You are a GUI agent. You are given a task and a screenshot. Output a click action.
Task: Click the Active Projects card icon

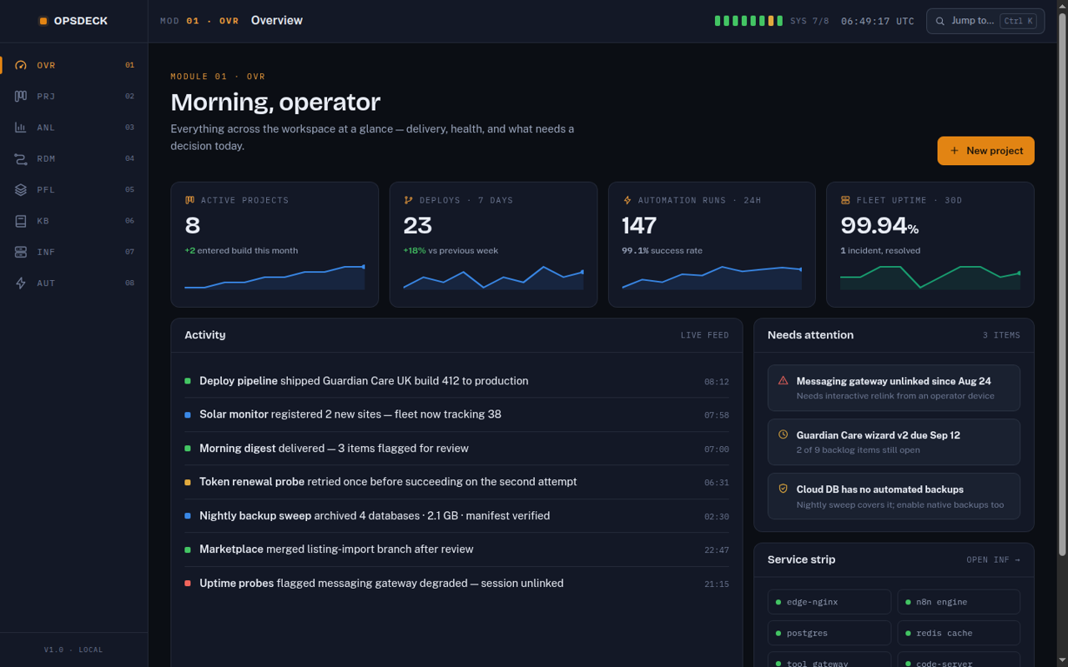tap(189, 200)
